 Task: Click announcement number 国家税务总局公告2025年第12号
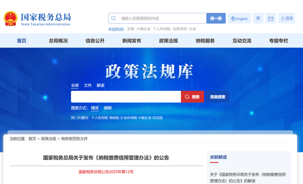(106, 172)
